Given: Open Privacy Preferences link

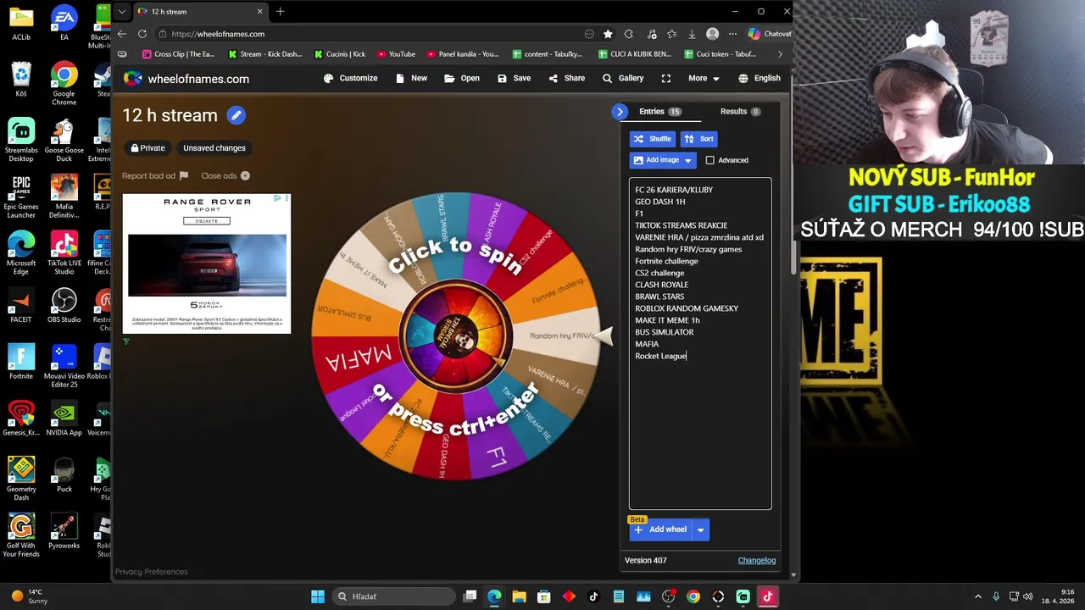Looking at the screenshot, I should 152,572.
